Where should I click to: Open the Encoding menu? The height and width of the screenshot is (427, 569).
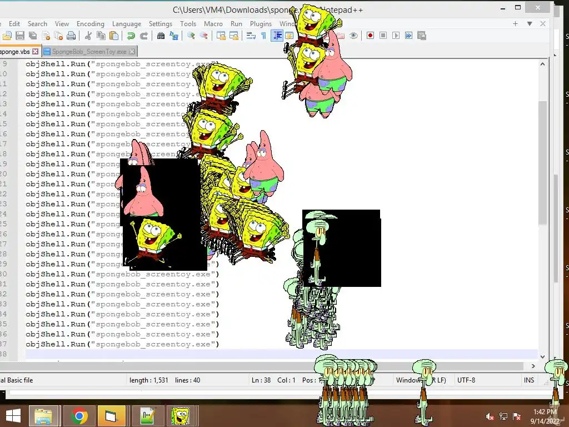pyautogui.click(x=91, y=23)
